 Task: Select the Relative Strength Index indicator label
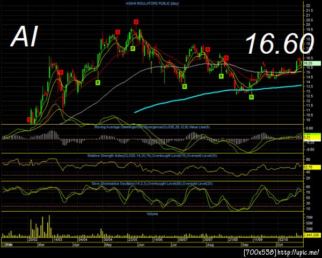pos(152,156)
